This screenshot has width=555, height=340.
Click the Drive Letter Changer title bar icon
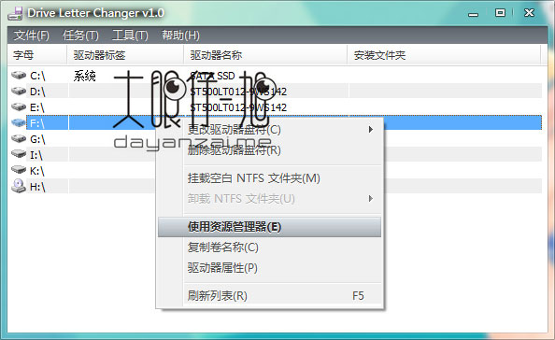click(x=16, y=13)
